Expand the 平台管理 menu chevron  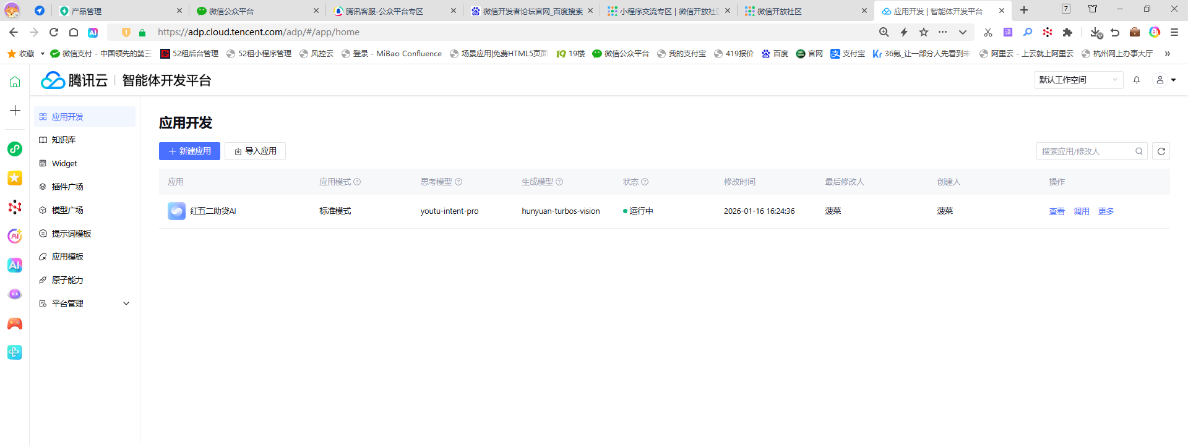(126, 303)
